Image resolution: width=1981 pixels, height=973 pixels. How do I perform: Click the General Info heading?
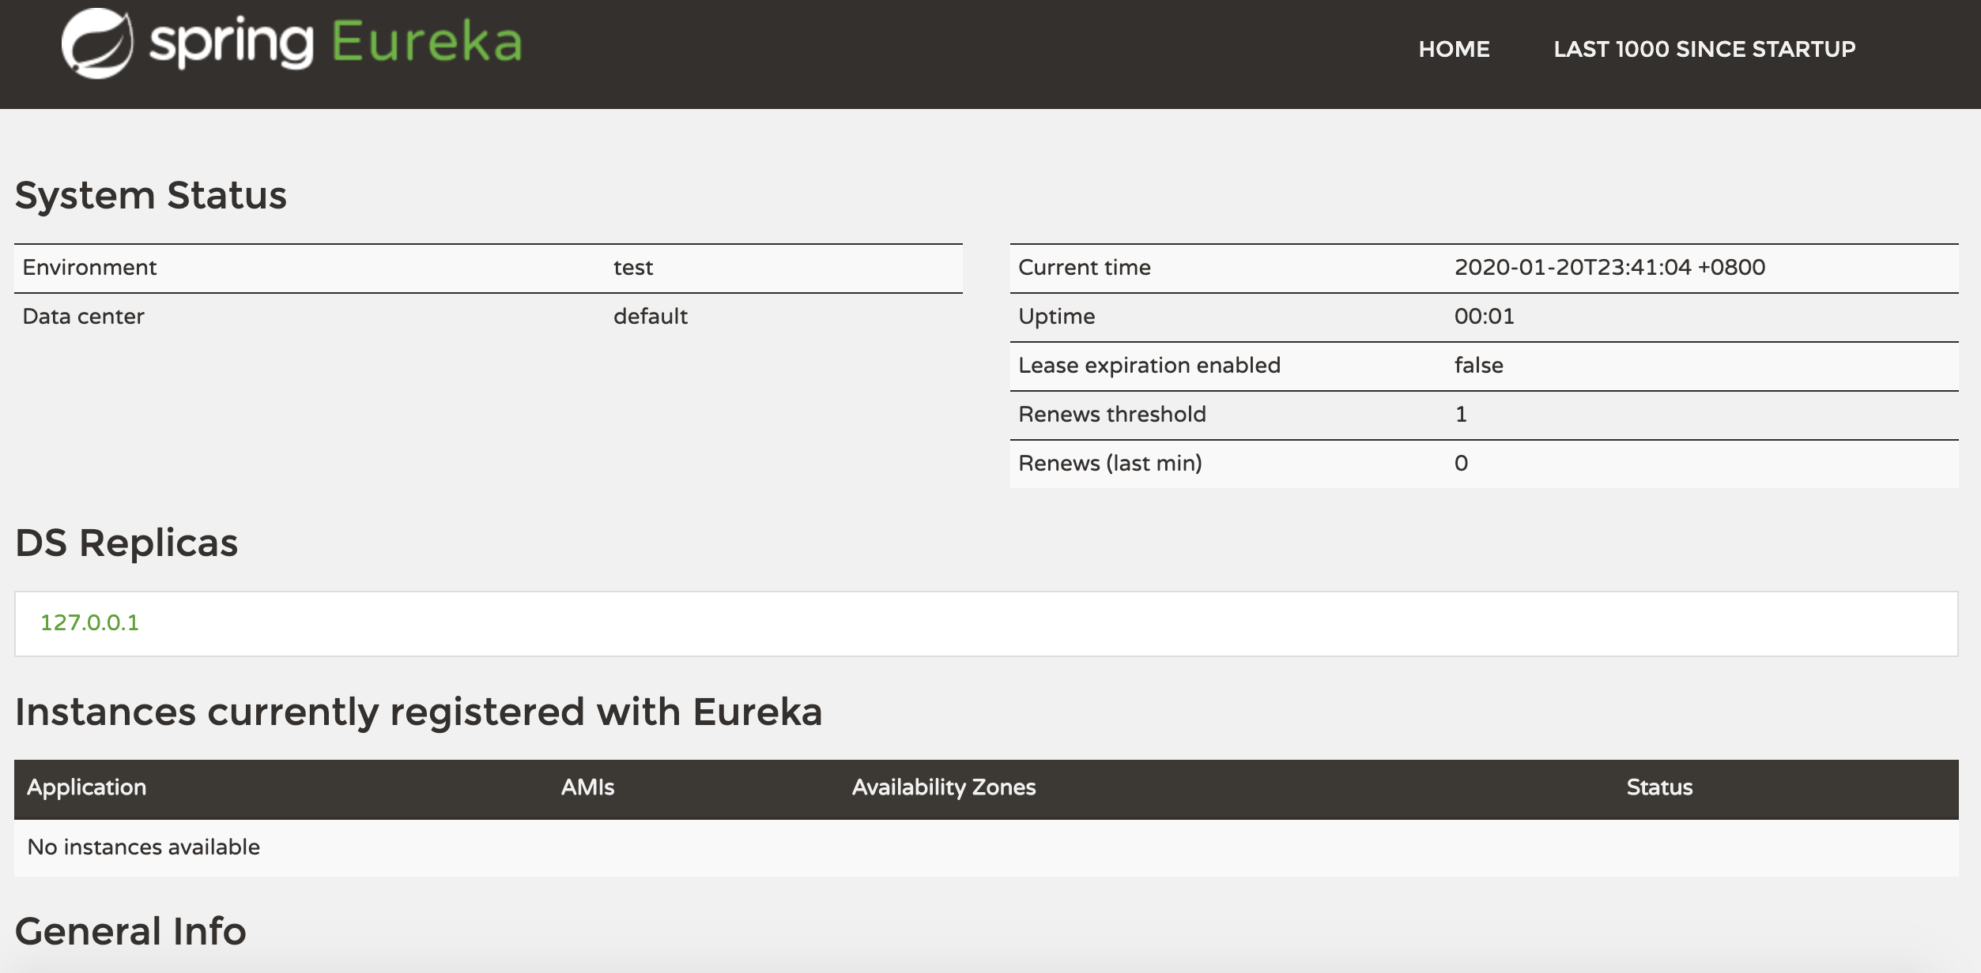coord(130,932)
